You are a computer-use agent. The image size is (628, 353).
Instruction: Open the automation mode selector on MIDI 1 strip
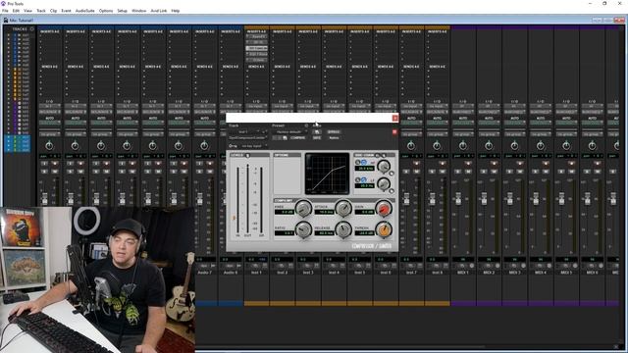click(462, 123)
